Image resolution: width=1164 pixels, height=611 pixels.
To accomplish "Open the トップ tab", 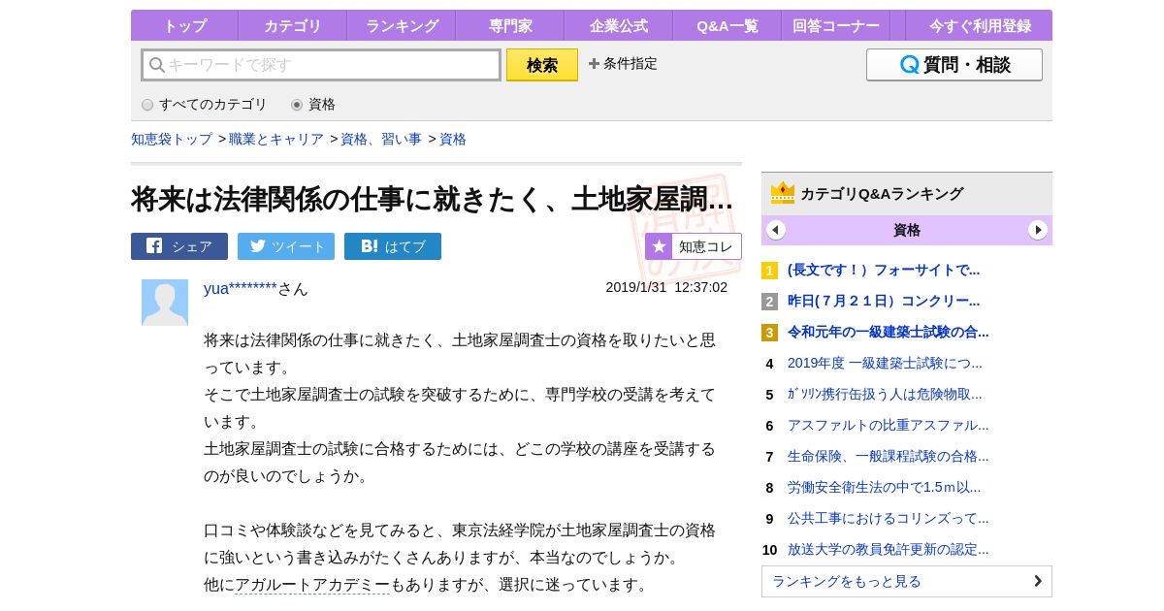I will 184,25.
